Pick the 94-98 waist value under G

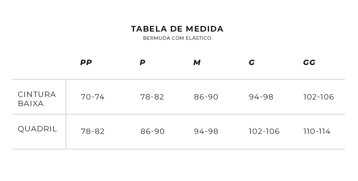coord(261,97)
